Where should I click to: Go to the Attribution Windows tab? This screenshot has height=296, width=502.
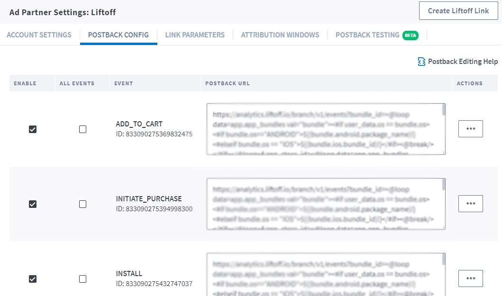coord(280,35)
